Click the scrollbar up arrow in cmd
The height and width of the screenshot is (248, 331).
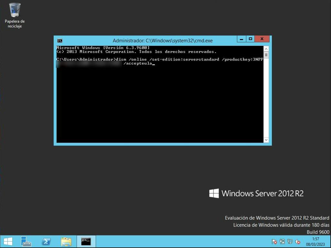(266, 49)
